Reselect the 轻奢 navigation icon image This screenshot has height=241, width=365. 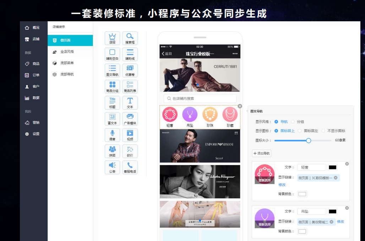(265, 180)
